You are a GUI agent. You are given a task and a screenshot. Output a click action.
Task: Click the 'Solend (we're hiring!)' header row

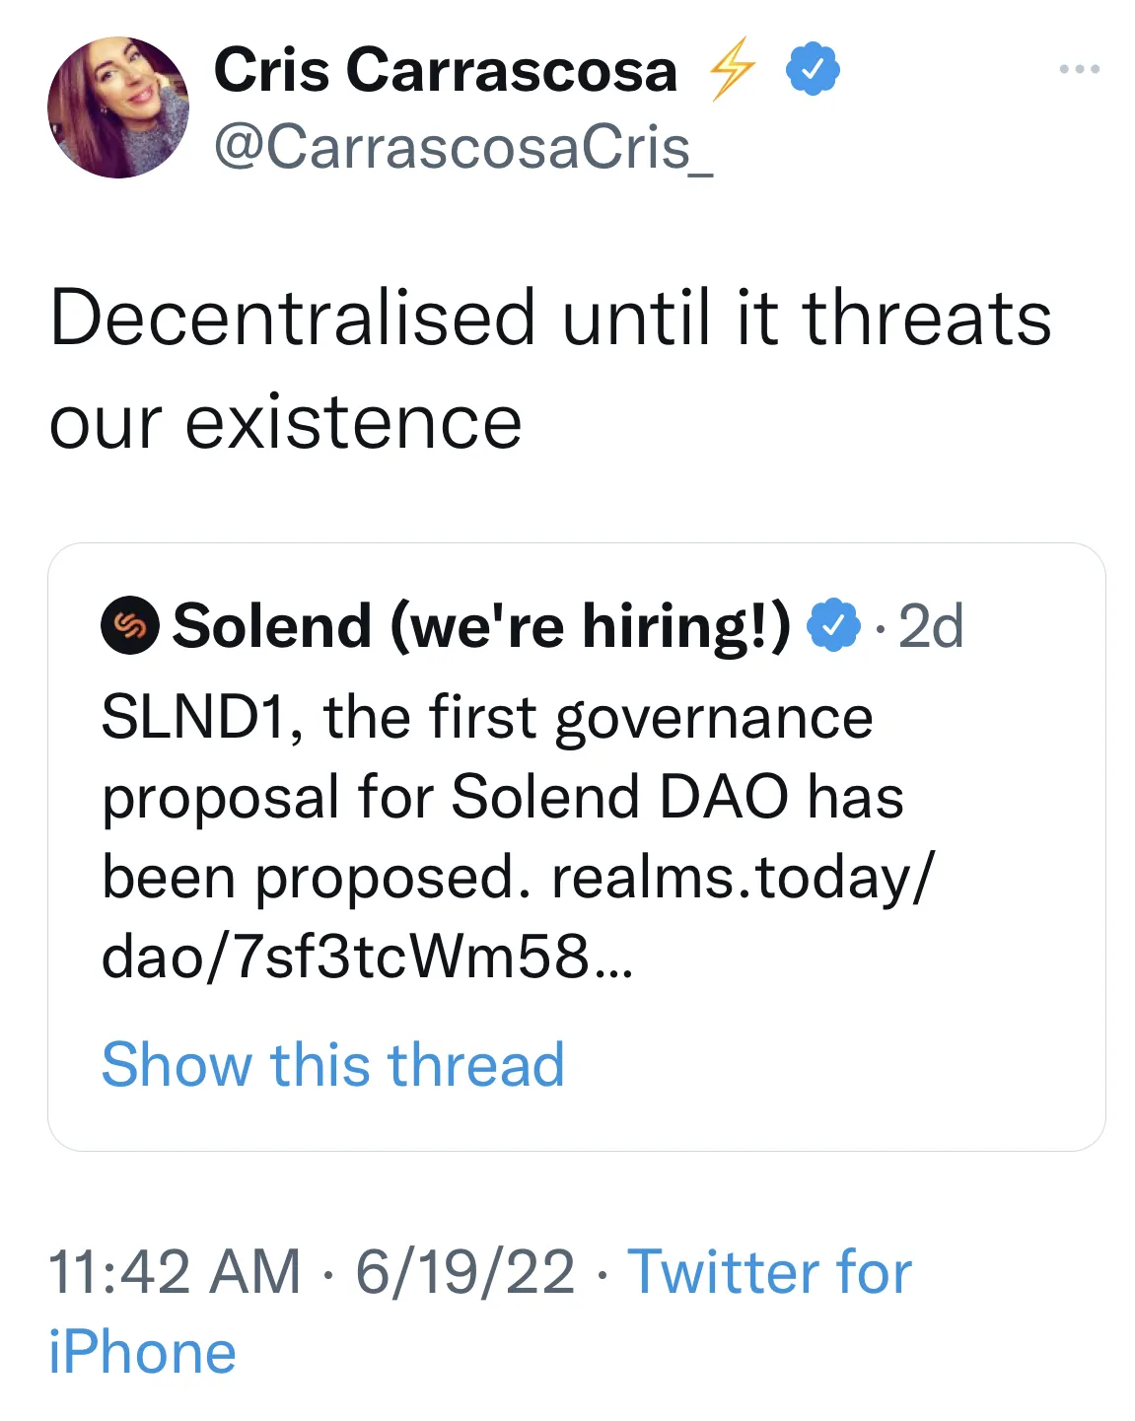click(x=483, y=625)
